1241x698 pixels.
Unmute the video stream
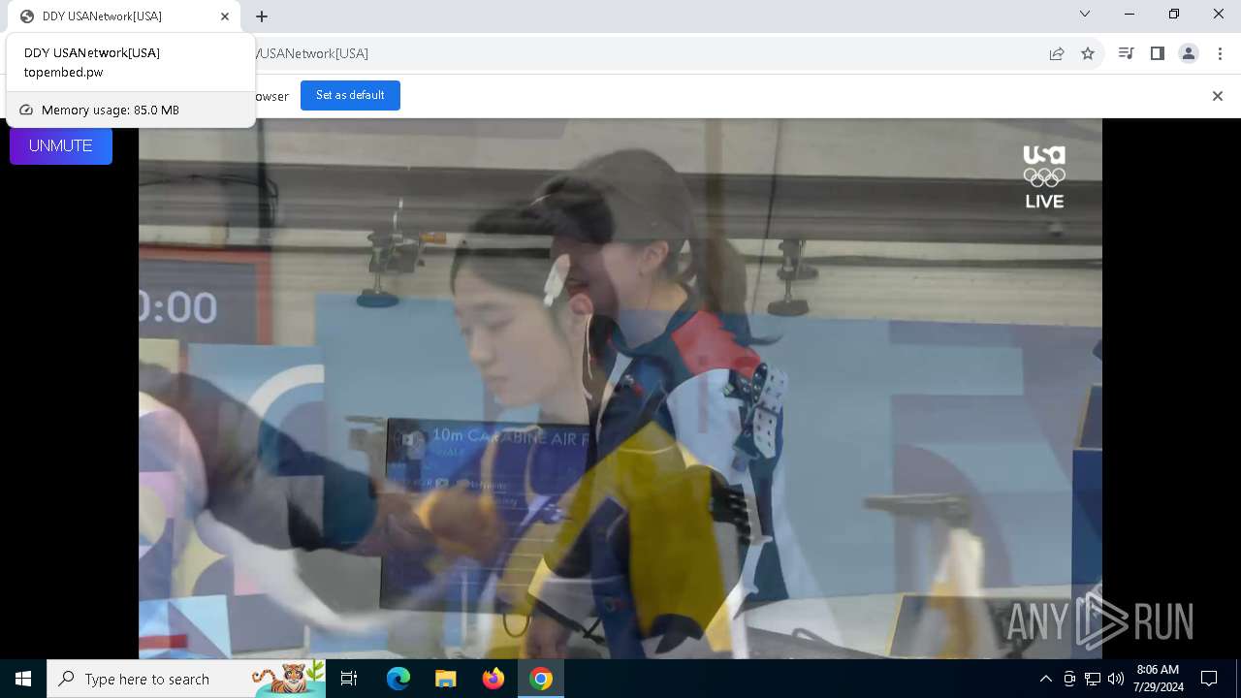pyautogui.click(x=61, y=145)
